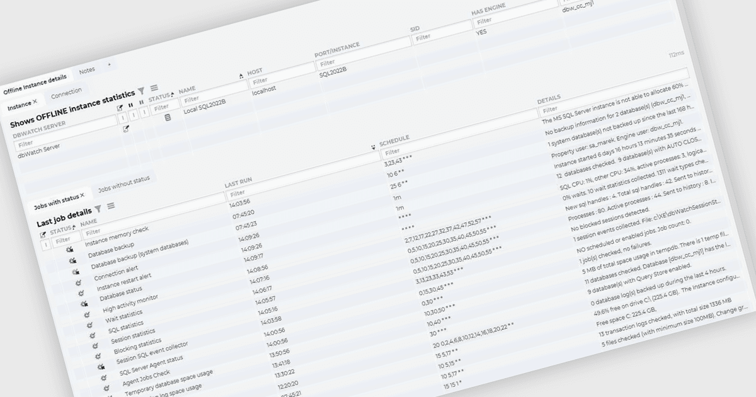The height and width of the screenshot is (397, 756).
Task: Select the localhost host cell
Action: coord(264,91)
